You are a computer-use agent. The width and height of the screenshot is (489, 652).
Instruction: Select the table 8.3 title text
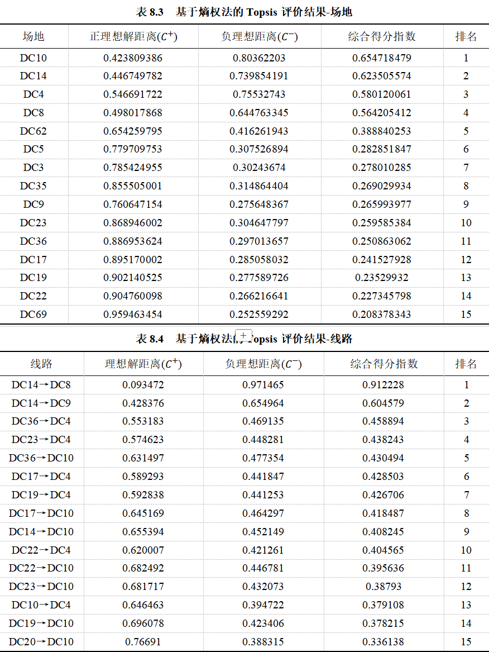click(x=244, y=12)
